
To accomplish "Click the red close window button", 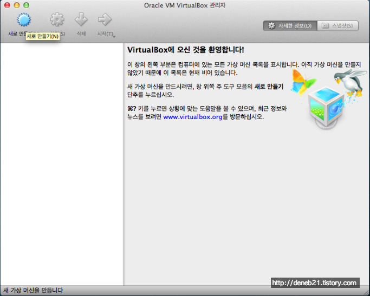I will (x=7, y=5).
